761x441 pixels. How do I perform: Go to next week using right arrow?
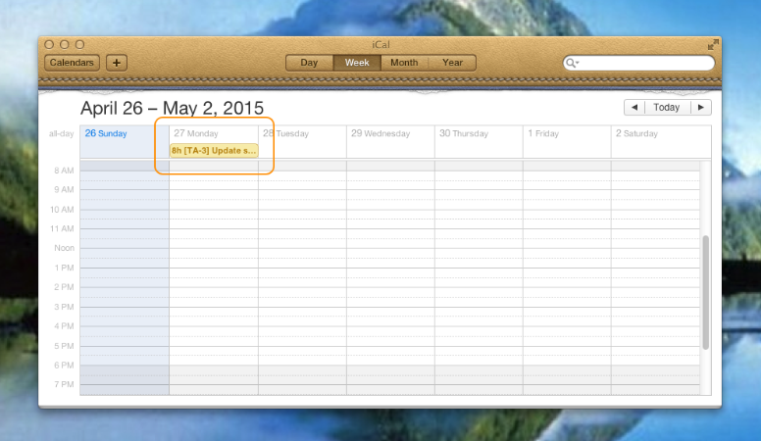coord(701,108)
